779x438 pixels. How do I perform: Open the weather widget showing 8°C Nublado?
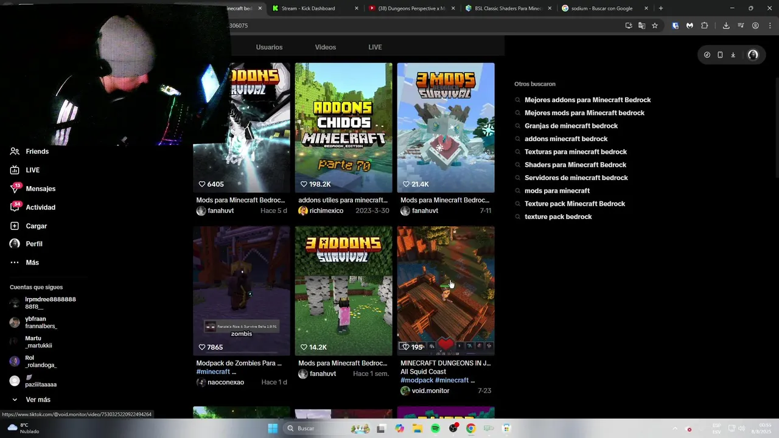point(23,428)
